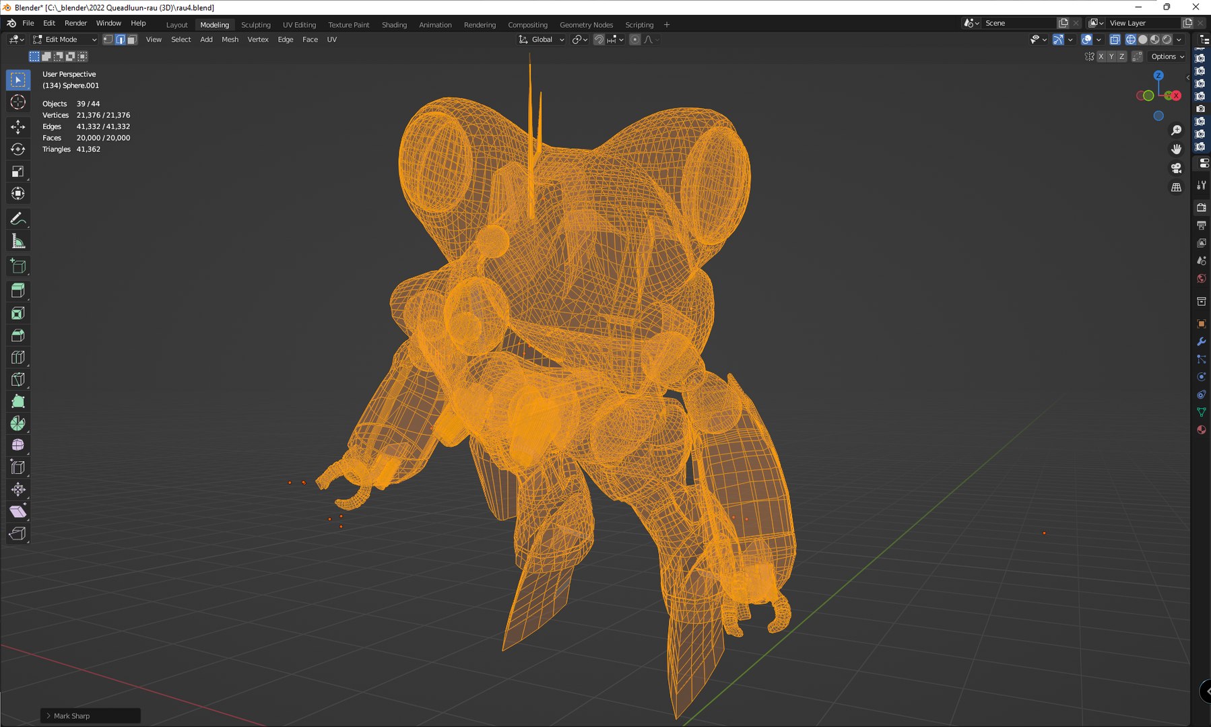Open the Modifier properties wrench tab
The image size is (1211, 727).
(1202, 341)
